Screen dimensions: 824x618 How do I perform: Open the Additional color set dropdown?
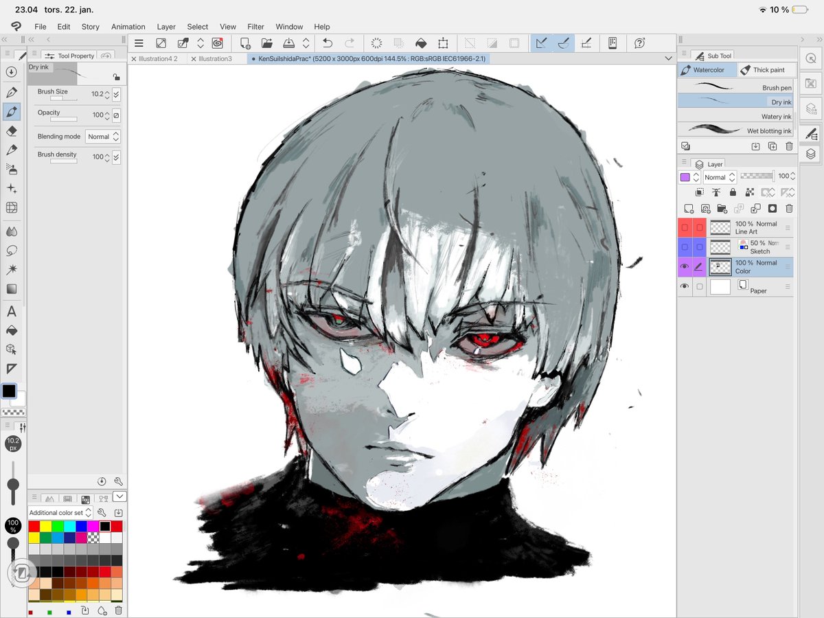tap(60, 513)
